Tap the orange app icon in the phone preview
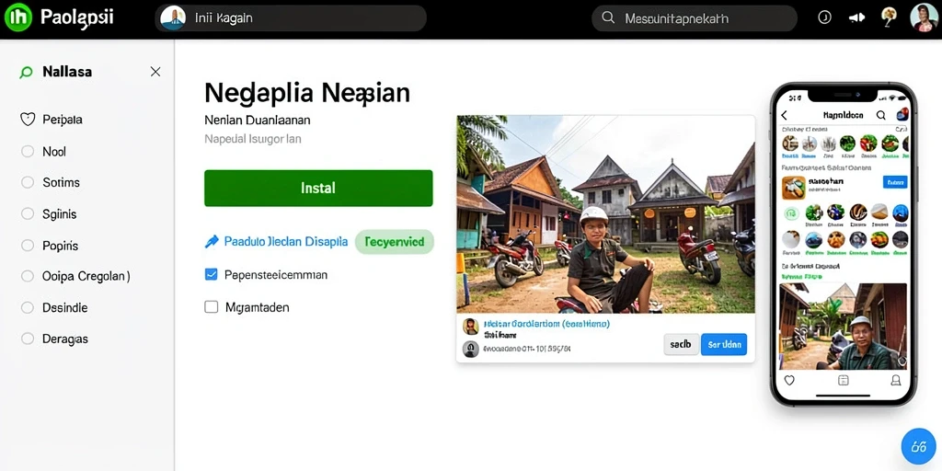Viewport: 942px width, 471px height. click(793, 188)
